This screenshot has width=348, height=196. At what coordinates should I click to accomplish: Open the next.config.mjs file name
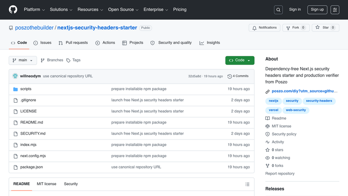33,156
